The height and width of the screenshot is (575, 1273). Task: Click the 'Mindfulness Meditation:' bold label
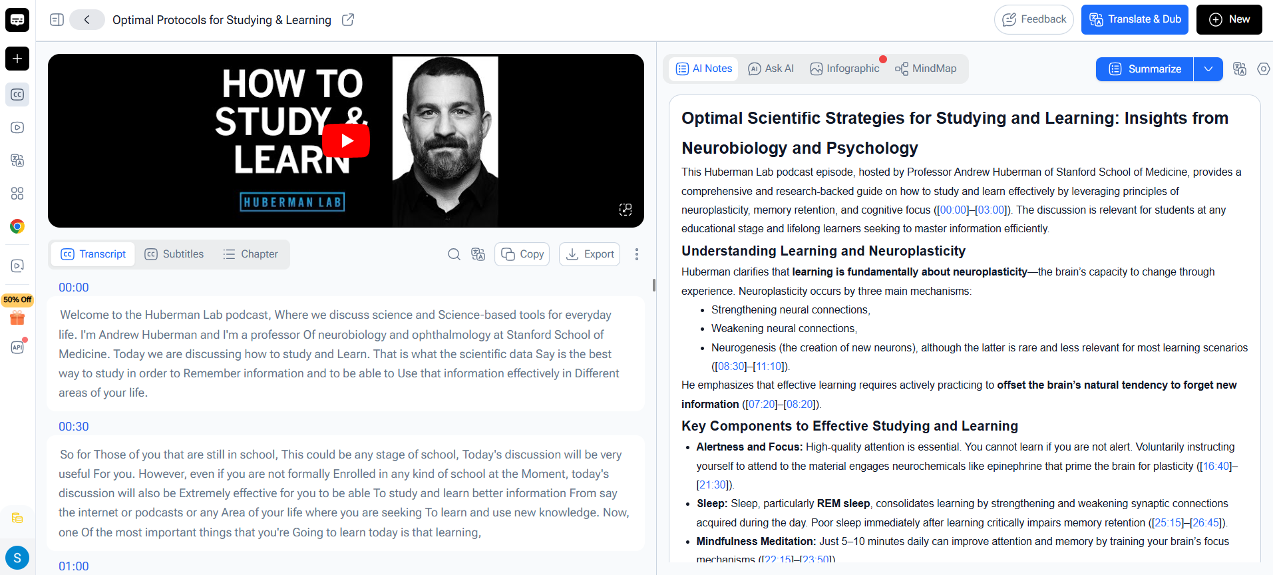point(756,542)
